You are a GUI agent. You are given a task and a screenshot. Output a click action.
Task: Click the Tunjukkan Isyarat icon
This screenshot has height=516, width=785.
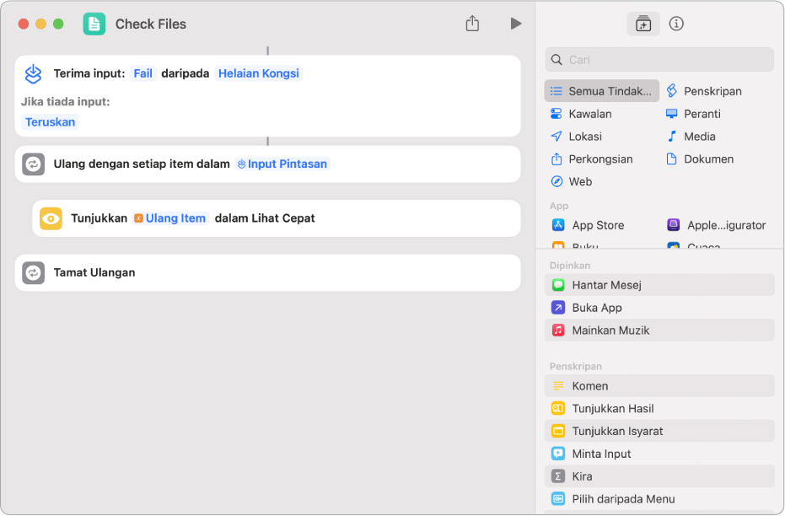[557, 431]
